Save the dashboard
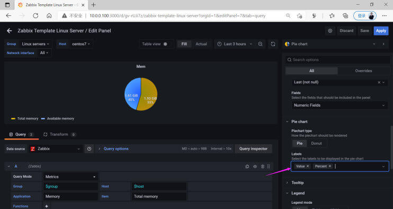 364,31
